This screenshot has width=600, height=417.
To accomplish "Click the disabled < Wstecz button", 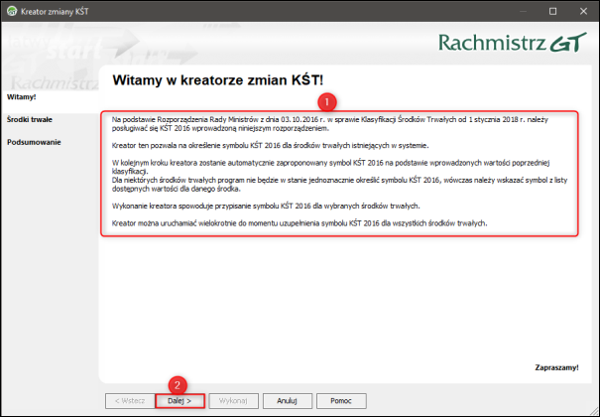I will [130, 401].
